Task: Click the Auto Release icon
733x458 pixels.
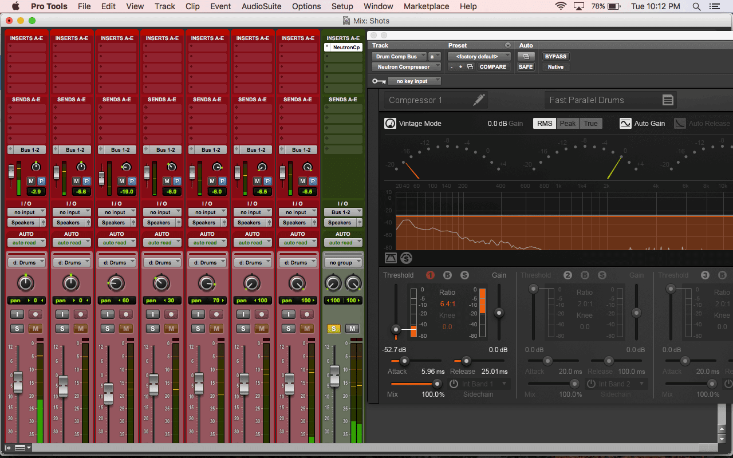Action: tap(680, 123)
